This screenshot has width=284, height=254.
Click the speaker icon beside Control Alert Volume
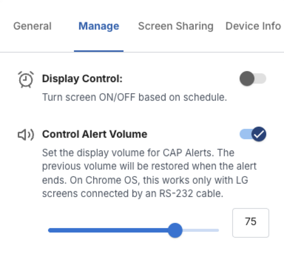(26, 135)
